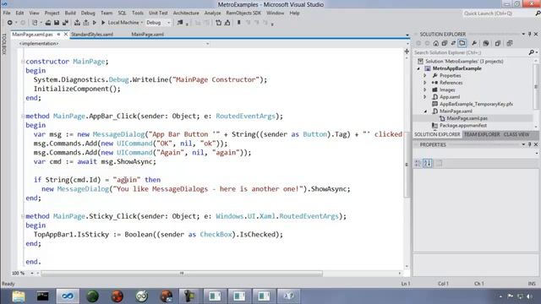Pin the Properties panel
The image size is (541, 304).
pyautogui.click(x=530, y=144)
